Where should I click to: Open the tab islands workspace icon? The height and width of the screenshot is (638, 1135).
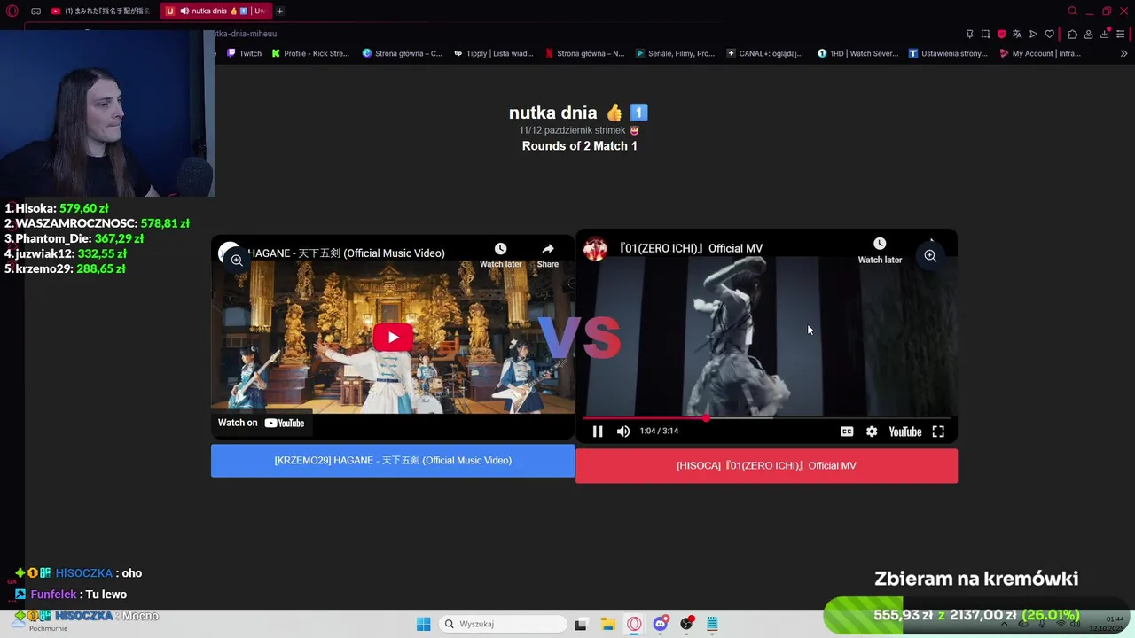click(x=35, y=11)
